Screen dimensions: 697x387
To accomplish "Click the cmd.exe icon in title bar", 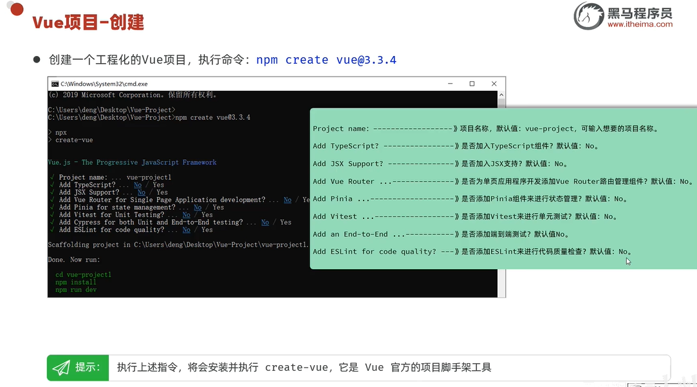I will tap(55, 84).
